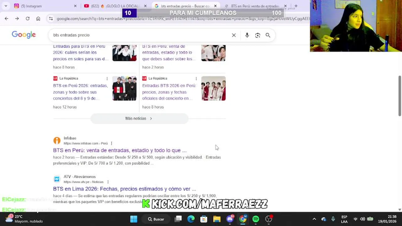Screen dimensions: 402x226
Task: Expand the tab search dropdown
Action: click(6, 6)
